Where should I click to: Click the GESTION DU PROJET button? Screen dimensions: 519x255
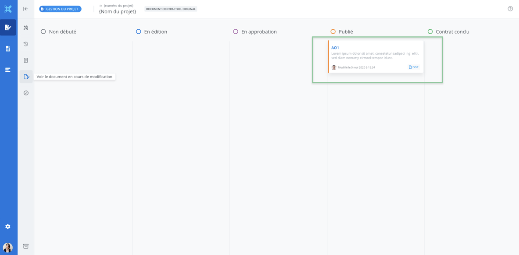click(x=60, y=9)
